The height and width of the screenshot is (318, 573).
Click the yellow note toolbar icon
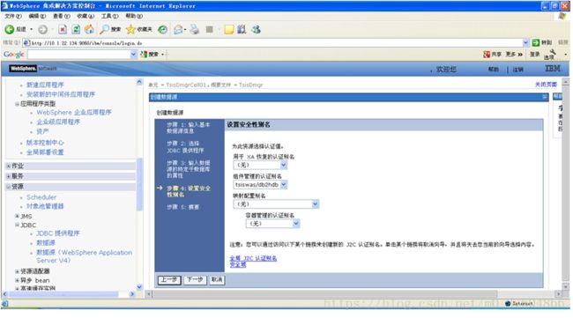(x=229, y=30)
